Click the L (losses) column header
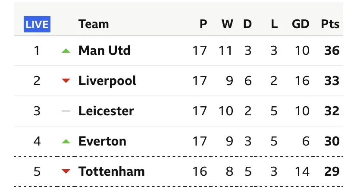Screen dimensions: 357x187 pyautogui.click(x=274, y=25)
